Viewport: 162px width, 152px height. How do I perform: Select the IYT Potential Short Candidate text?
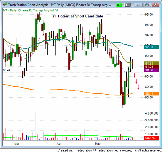(77, 16)
